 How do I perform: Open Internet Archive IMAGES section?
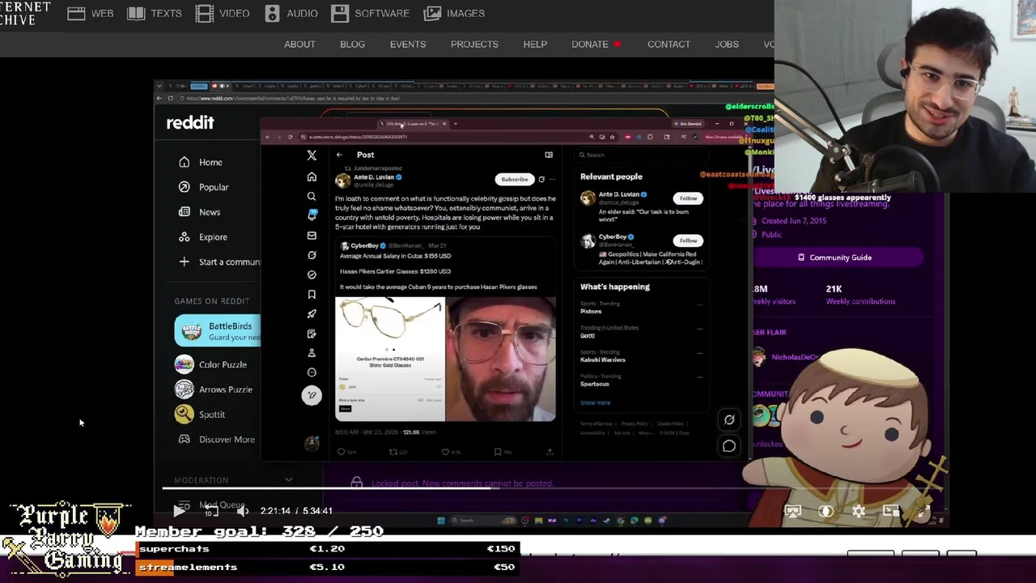click(455, 13)
